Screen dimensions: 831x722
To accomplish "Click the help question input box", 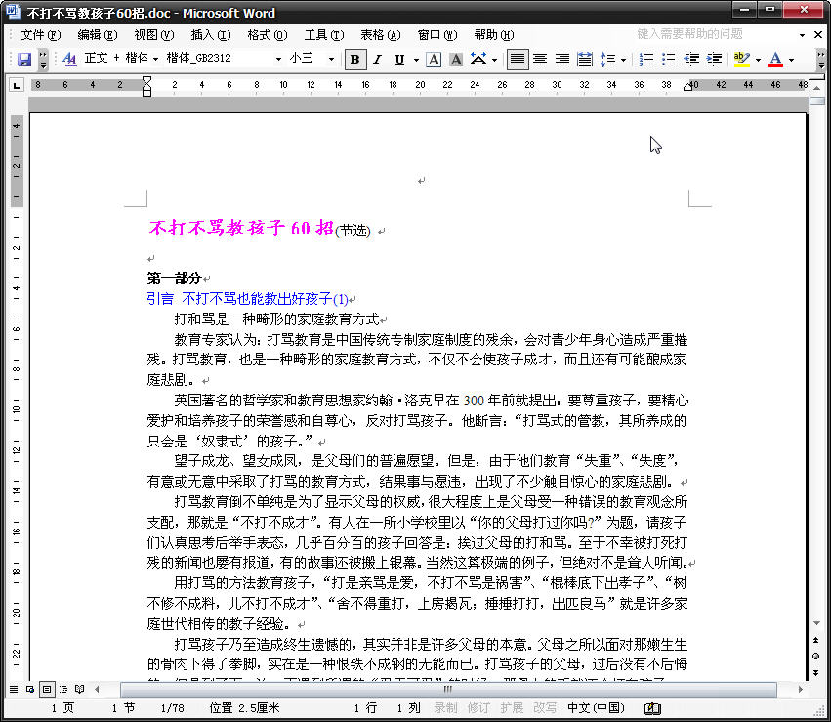I will pyautogui.click(x=716, y=34).
